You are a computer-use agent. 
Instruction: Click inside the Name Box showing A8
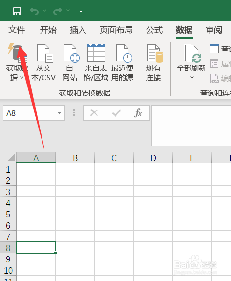click(29, 113)
